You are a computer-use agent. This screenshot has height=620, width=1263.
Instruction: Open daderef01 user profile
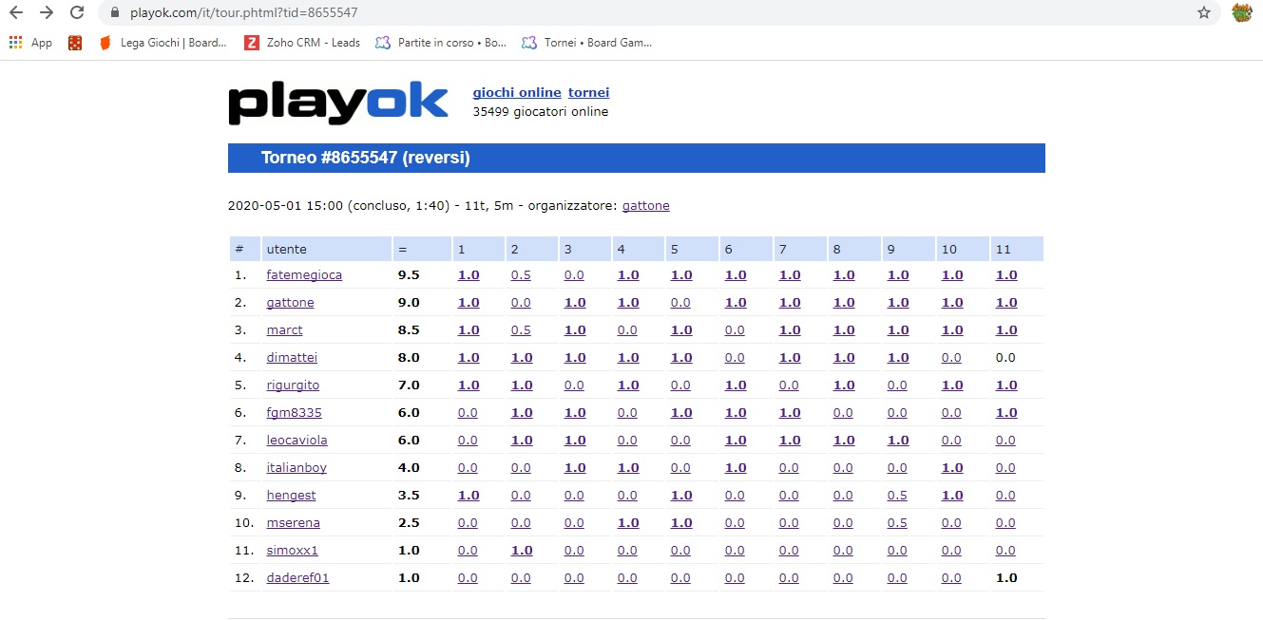297,578
